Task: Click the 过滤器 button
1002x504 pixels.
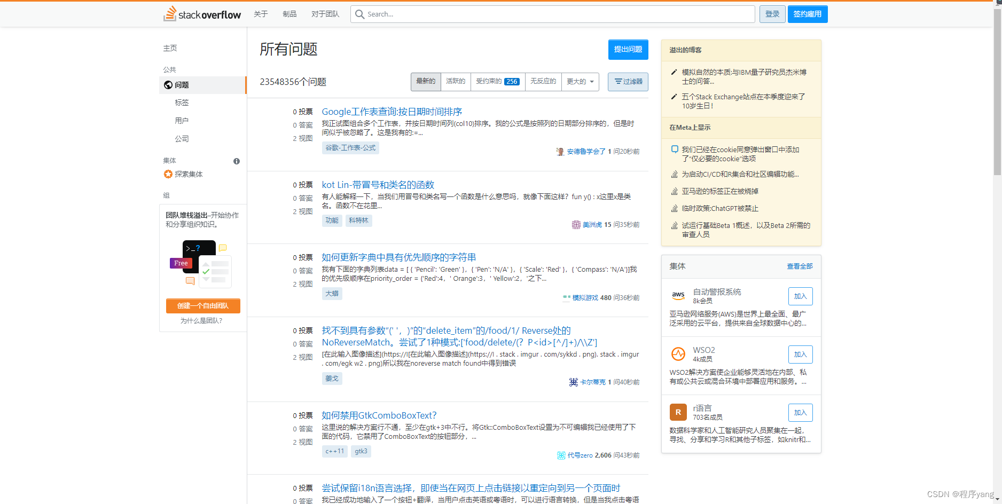Action: coord(628,82)
